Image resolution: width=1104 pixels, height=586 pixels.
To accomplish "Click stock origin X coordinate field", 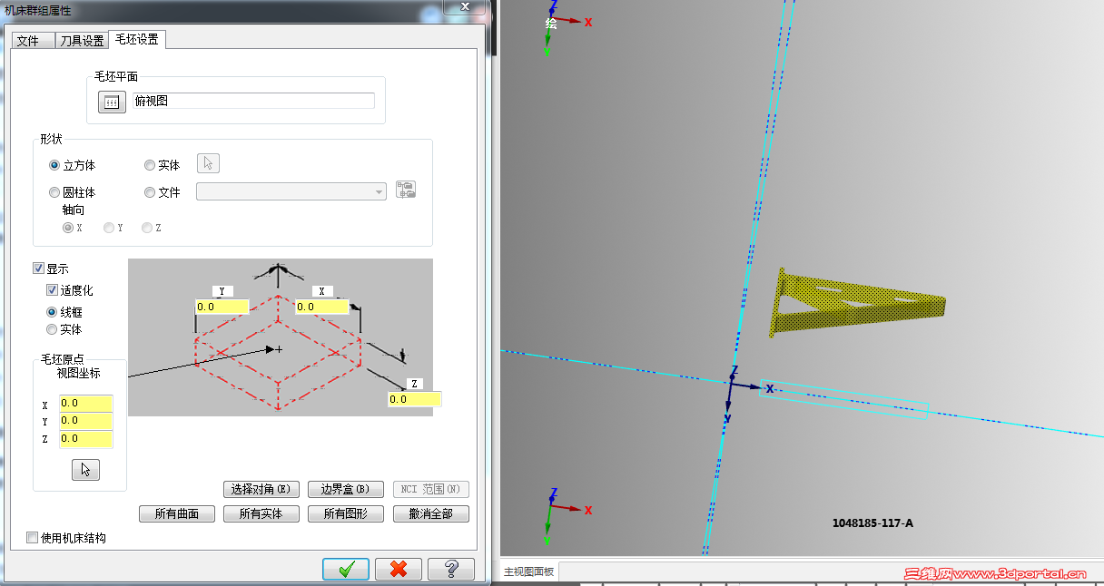I will [86, 404].
